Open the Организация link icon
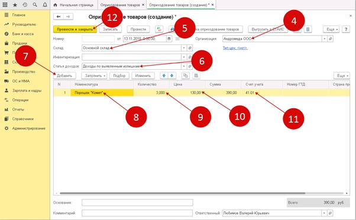356x220 pixels. click(331, 39)
